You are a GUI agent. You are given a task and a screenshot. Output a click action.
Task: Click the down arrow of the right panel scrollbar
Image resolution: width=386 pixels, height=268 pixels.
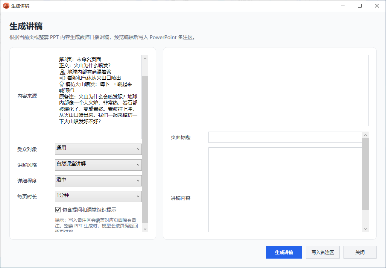coord(366,229)
